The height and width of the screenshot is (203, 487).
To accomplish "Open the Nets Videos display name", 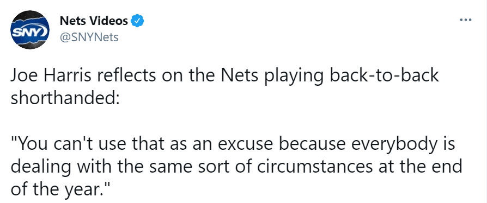I will [94, 21].
